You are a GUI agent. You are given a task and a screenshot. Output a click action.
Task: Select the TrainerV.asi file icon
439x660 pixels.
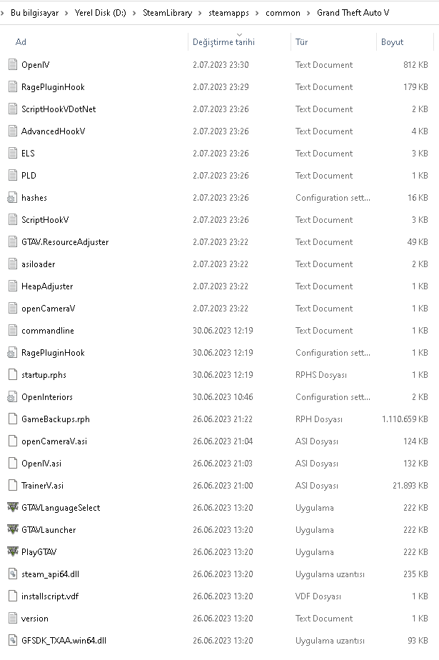pos(11,486)
